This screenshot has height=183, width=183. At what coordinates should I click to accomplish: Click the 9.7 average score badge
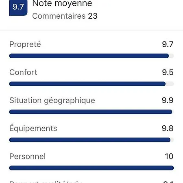(18, 8)
